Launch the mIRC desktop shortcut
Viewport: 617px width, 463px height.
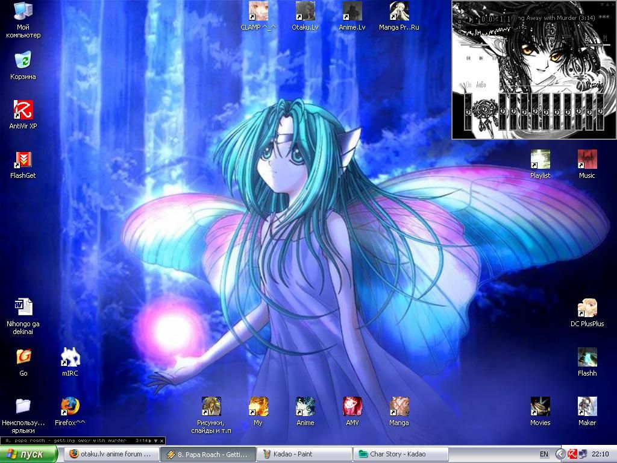[70, 362]
